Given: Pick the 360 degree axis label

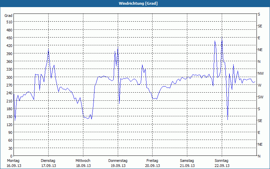Looking at the screenshot, I should pyautogui.click(x=9, y=62).
